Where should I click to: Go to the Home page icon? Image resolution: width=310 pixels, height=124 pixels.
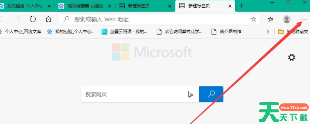click(x=48, y=19)
